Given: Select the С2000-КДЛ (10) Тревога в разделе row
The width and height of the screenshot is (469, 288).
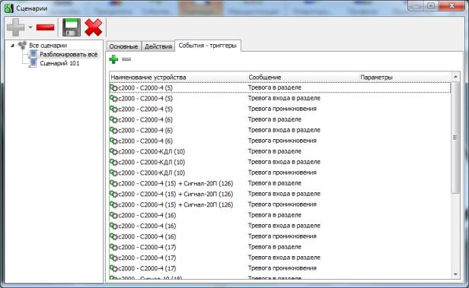Looking at the screenshot, I should (x=280, y=151).
